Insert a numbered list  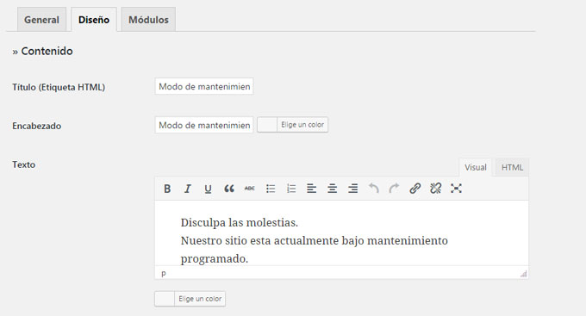point(291,189)
